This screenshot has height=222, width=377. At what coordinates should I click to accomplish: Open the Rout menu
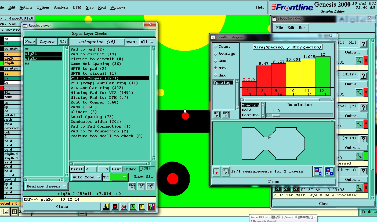[102, 7]
